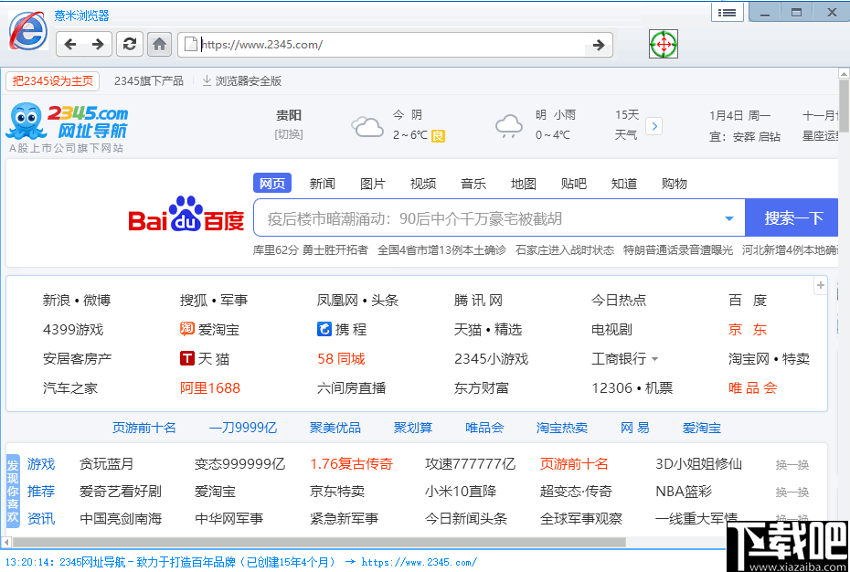Click the 2345 octopus mascot logo

27,122
